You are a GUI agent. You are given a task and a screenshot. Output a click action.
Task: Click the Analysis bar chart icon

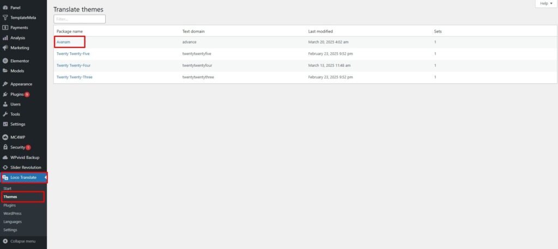5,38
